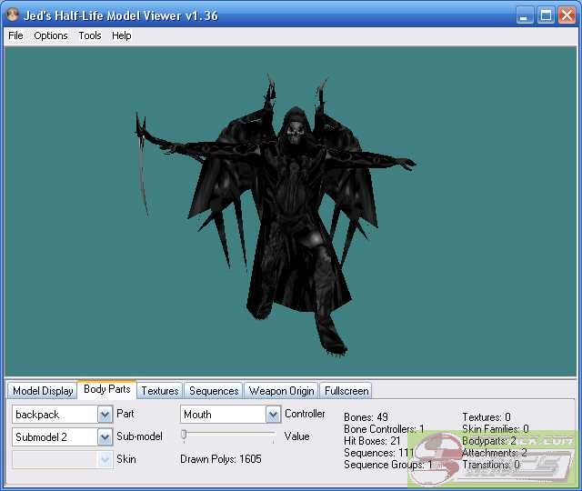Click the 'Sequence Groups: 1' text
This screenshot has width=582, height=491.
(388, 465)
